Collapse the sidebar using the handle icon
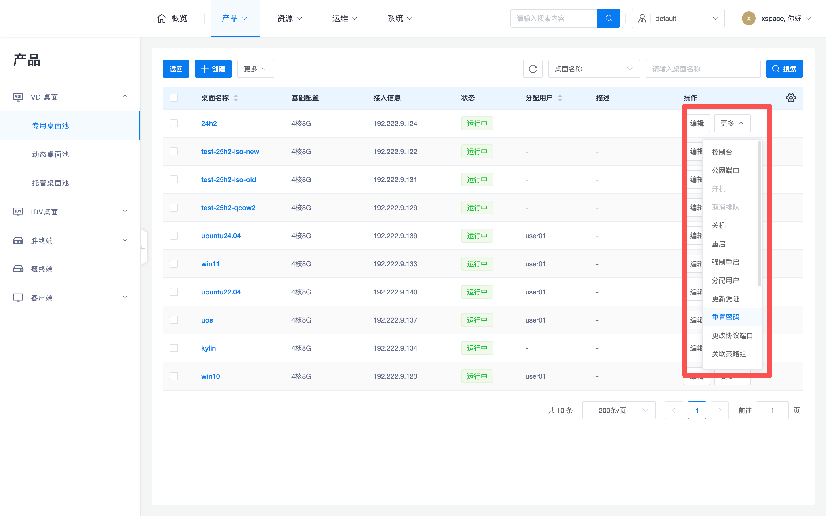 pos(143,247)
